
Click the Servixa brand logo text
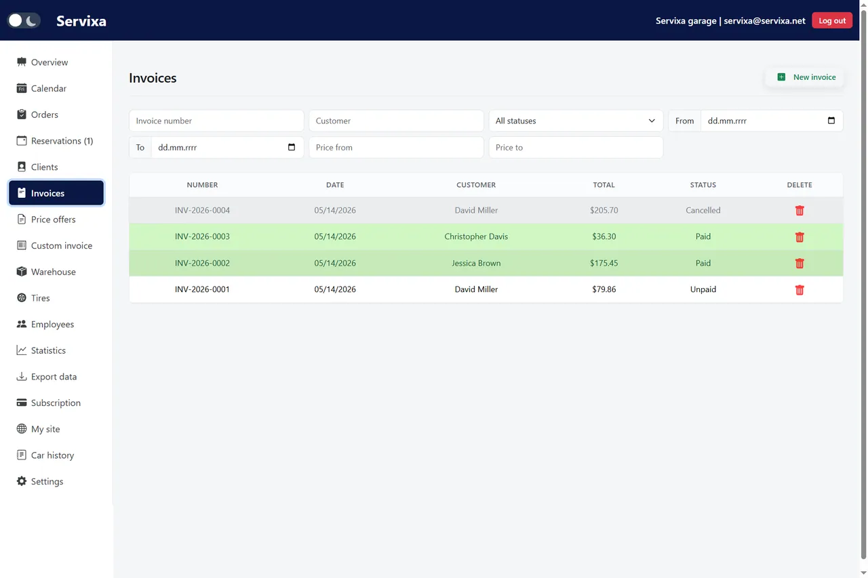pos(81,20)
